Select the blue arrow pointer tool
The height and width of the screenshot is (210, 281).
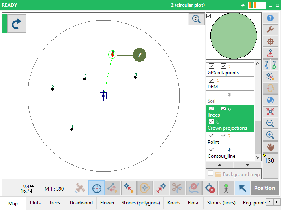click(242, 188)
